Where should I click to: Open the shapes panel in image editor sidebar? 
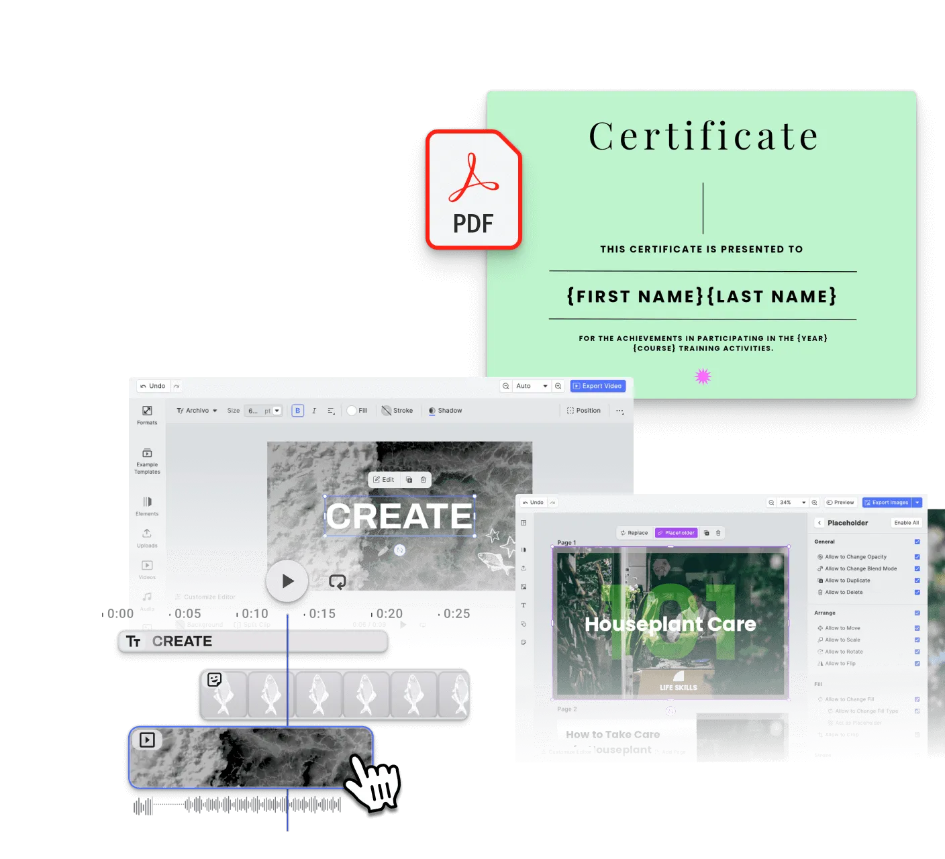click(x=524, y=624)
